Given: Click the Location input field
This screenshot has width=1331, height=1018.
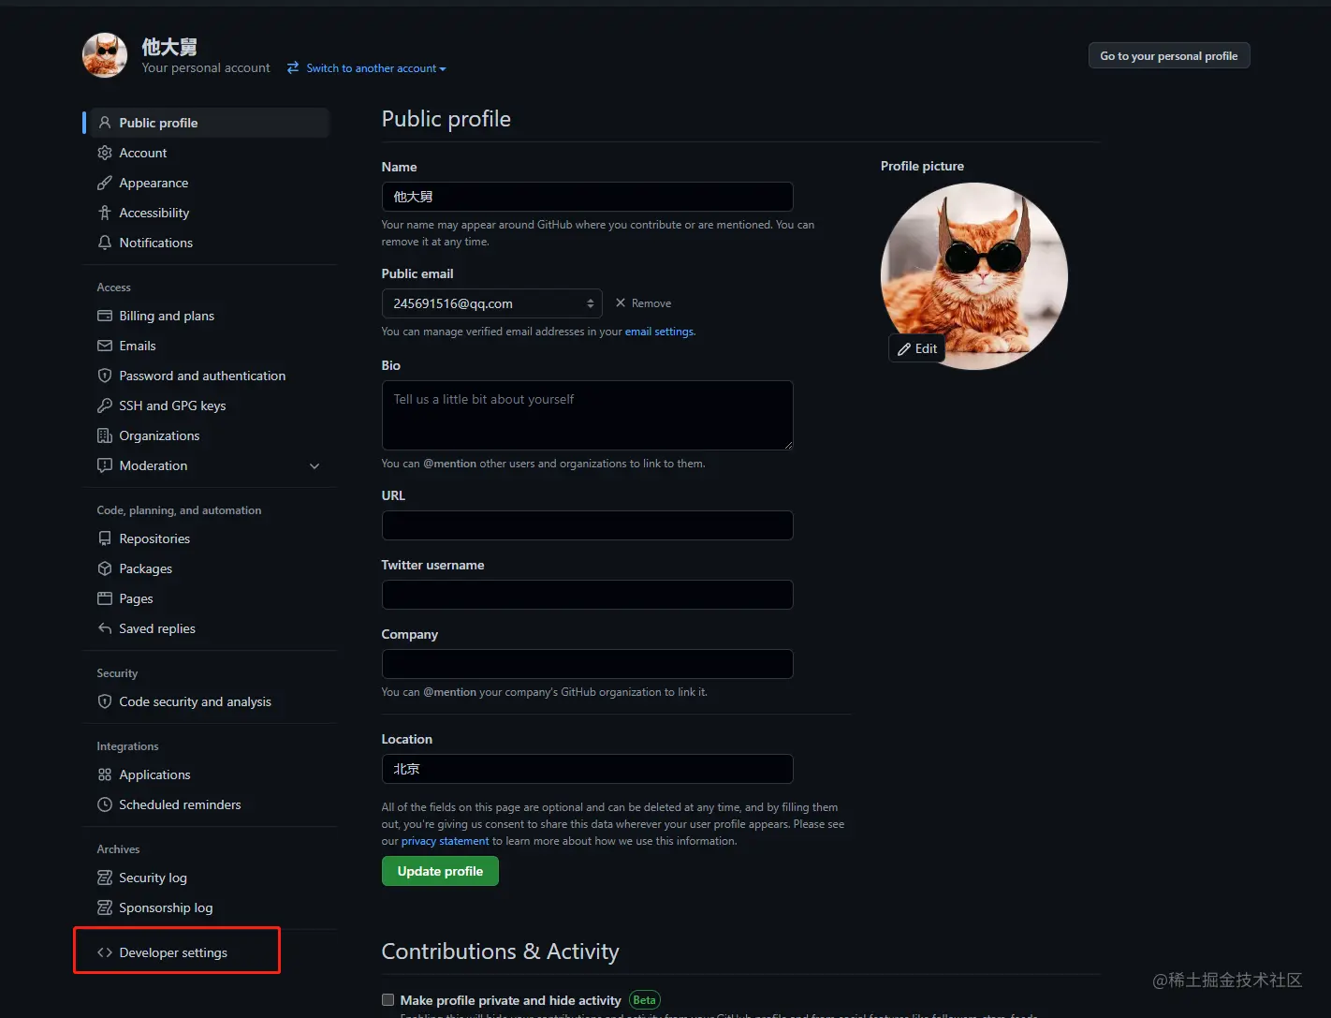Looking at the screenshot, I should tap(587, 769).
